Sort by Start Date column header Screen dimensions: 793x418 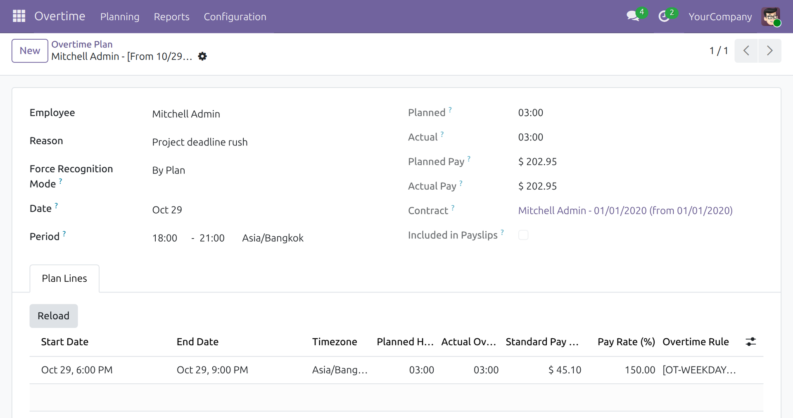(65, 342)
